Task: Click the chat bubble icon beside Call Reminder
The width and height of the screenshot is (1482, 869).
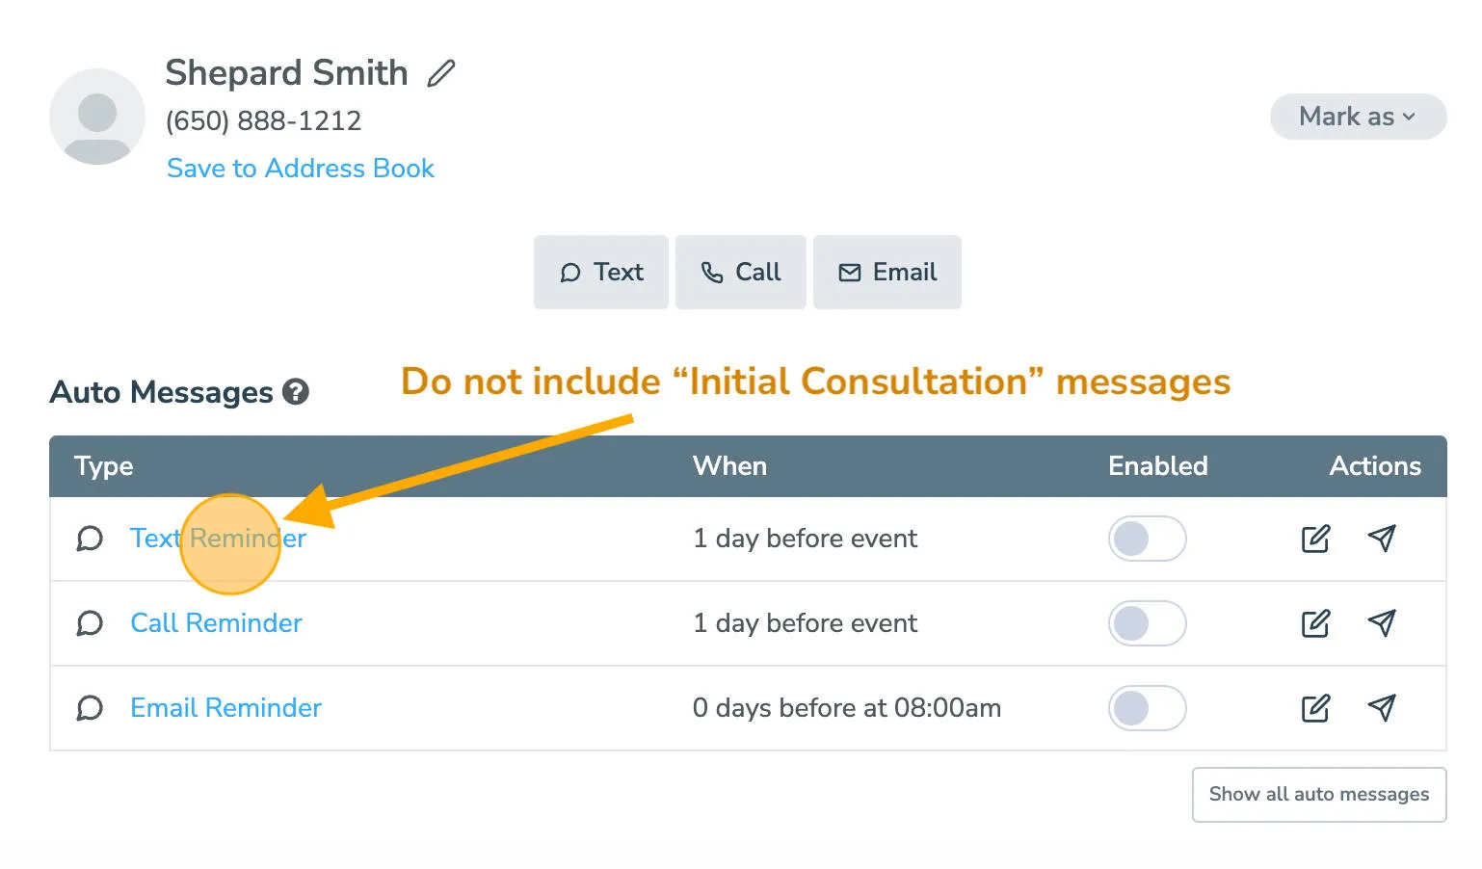Action: click(90, 623)
